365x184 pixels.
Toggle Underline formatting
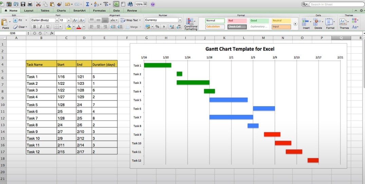pyautogui.click(x=48, y=27)
